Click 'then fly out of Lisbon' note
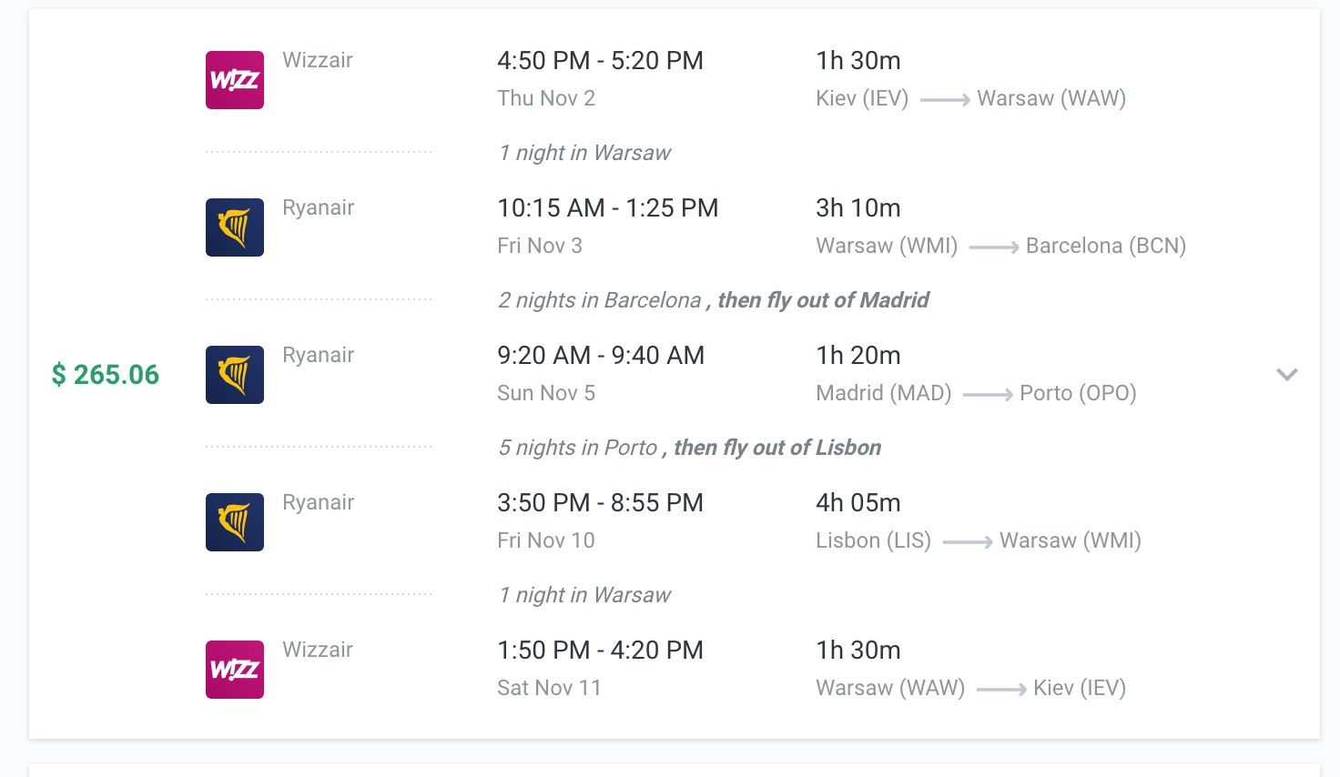This screenshot has height=777, width=1340. pyautogui.click(x=777, y=448)
